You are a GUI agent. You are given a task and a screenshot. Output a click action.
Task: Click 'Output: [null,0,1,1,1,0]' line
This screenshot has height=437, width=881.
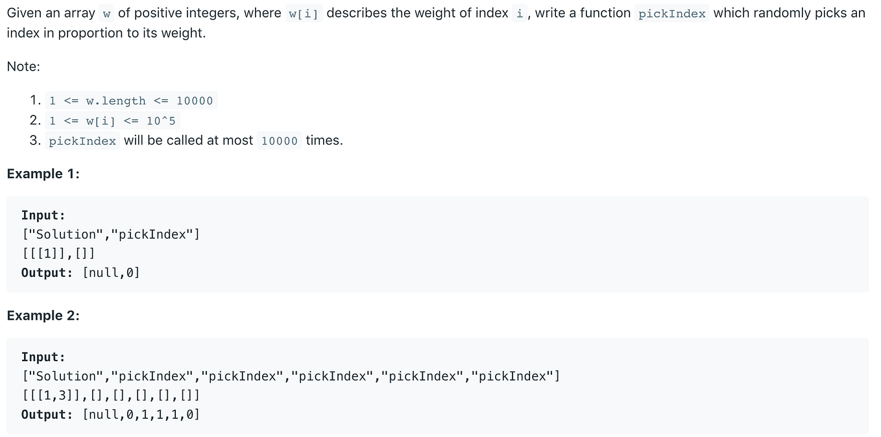click(x=110, y=414)
